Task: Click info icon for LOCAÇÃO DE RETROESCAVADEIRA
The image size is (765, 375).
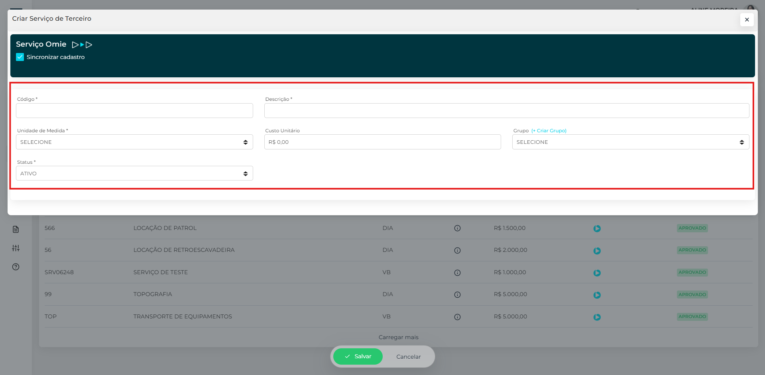Action: pos(457,250)
